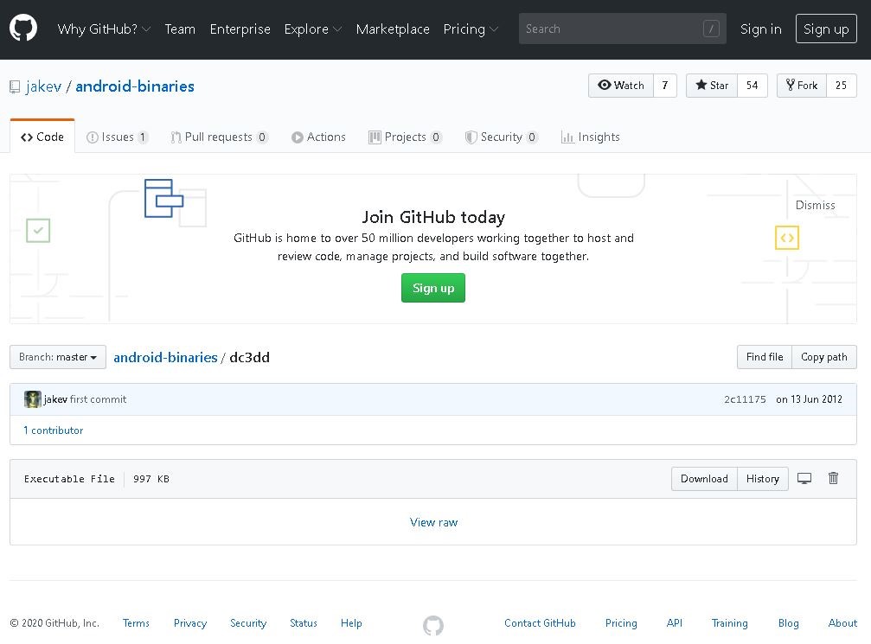Screen dimensions: 871x644
Task: Click the desktop monitor icon beside History
Action: 804,479
